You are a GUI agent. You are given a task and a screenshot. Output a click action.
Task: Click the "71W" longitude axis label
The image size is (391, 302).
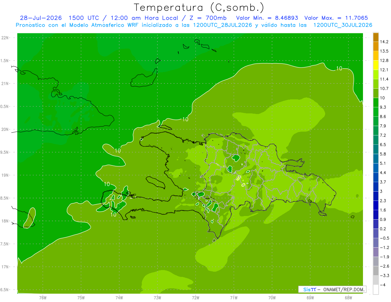(234, 297)
